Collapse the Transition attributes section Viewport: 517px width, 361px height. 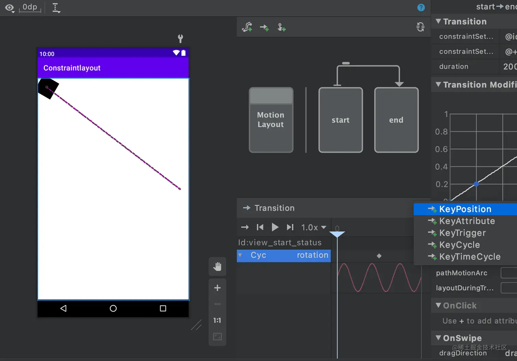438,21
